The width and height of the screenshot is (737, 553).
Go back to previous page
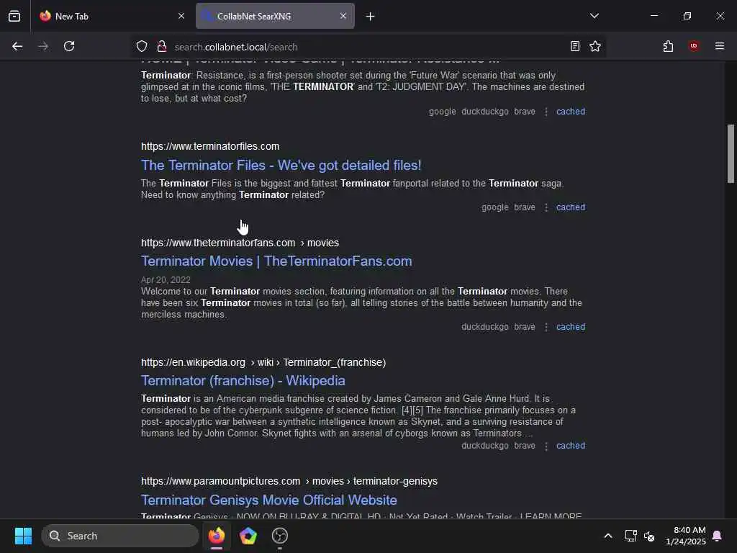click(x=17, y=46)
